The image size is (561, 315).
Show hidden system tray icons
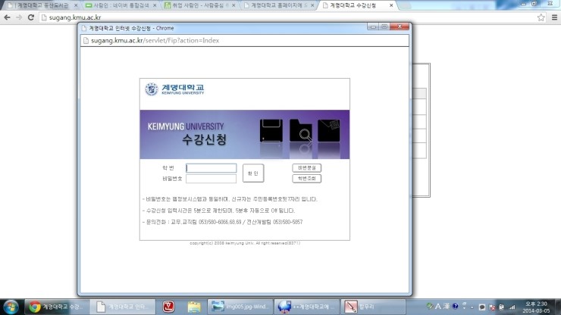472,307
